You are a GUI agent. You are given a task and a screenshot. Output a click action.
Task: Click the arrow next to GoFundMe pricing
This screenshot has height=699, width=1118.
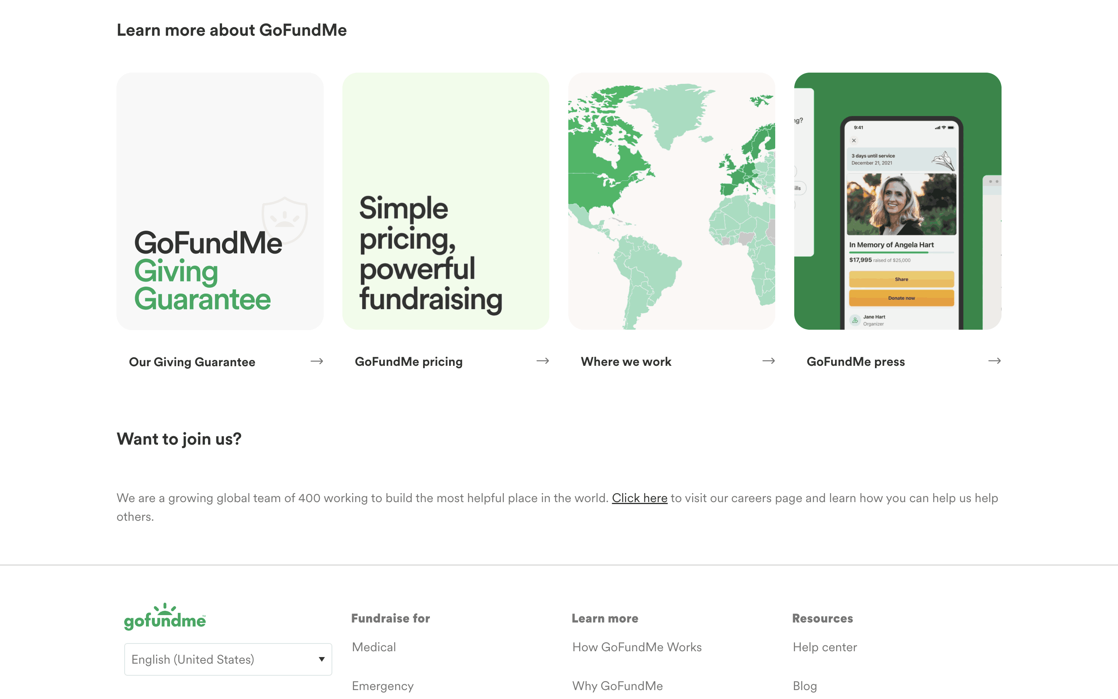coord(542,361)
